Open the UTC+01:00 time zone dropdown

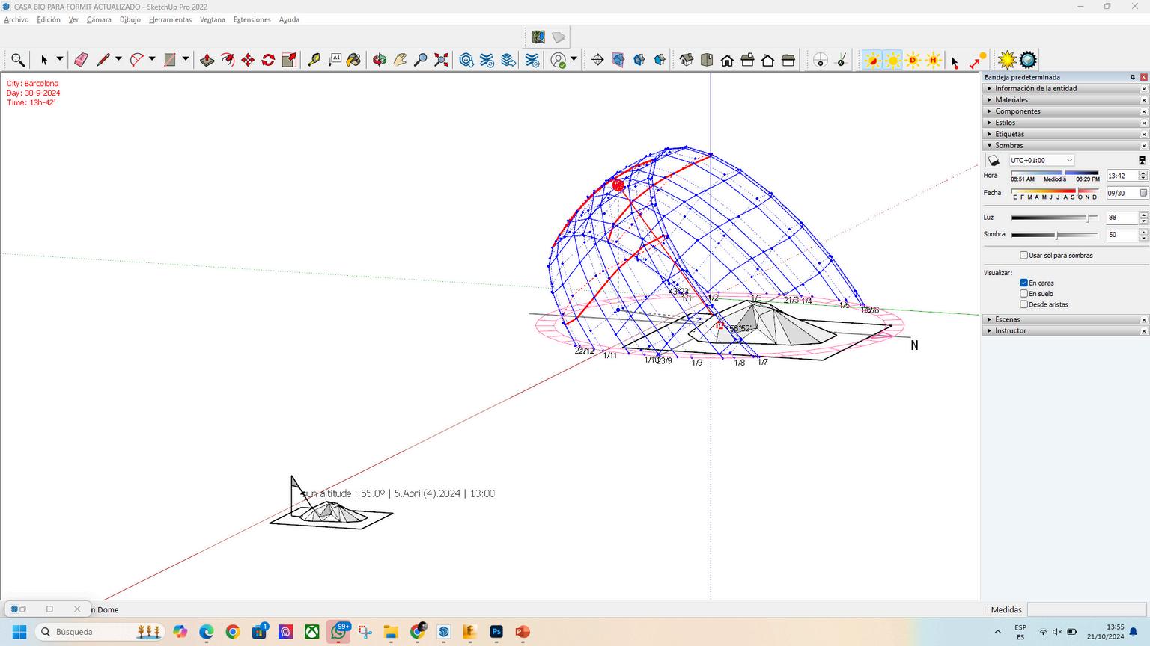[1041, 160]
